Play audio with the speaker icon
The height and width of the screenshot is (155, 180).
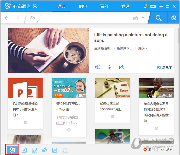(x=97, y=67)
